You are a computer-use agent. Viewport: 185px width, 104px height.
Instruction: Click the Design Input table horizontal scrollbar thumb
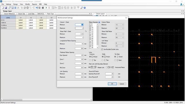point(12,100)
